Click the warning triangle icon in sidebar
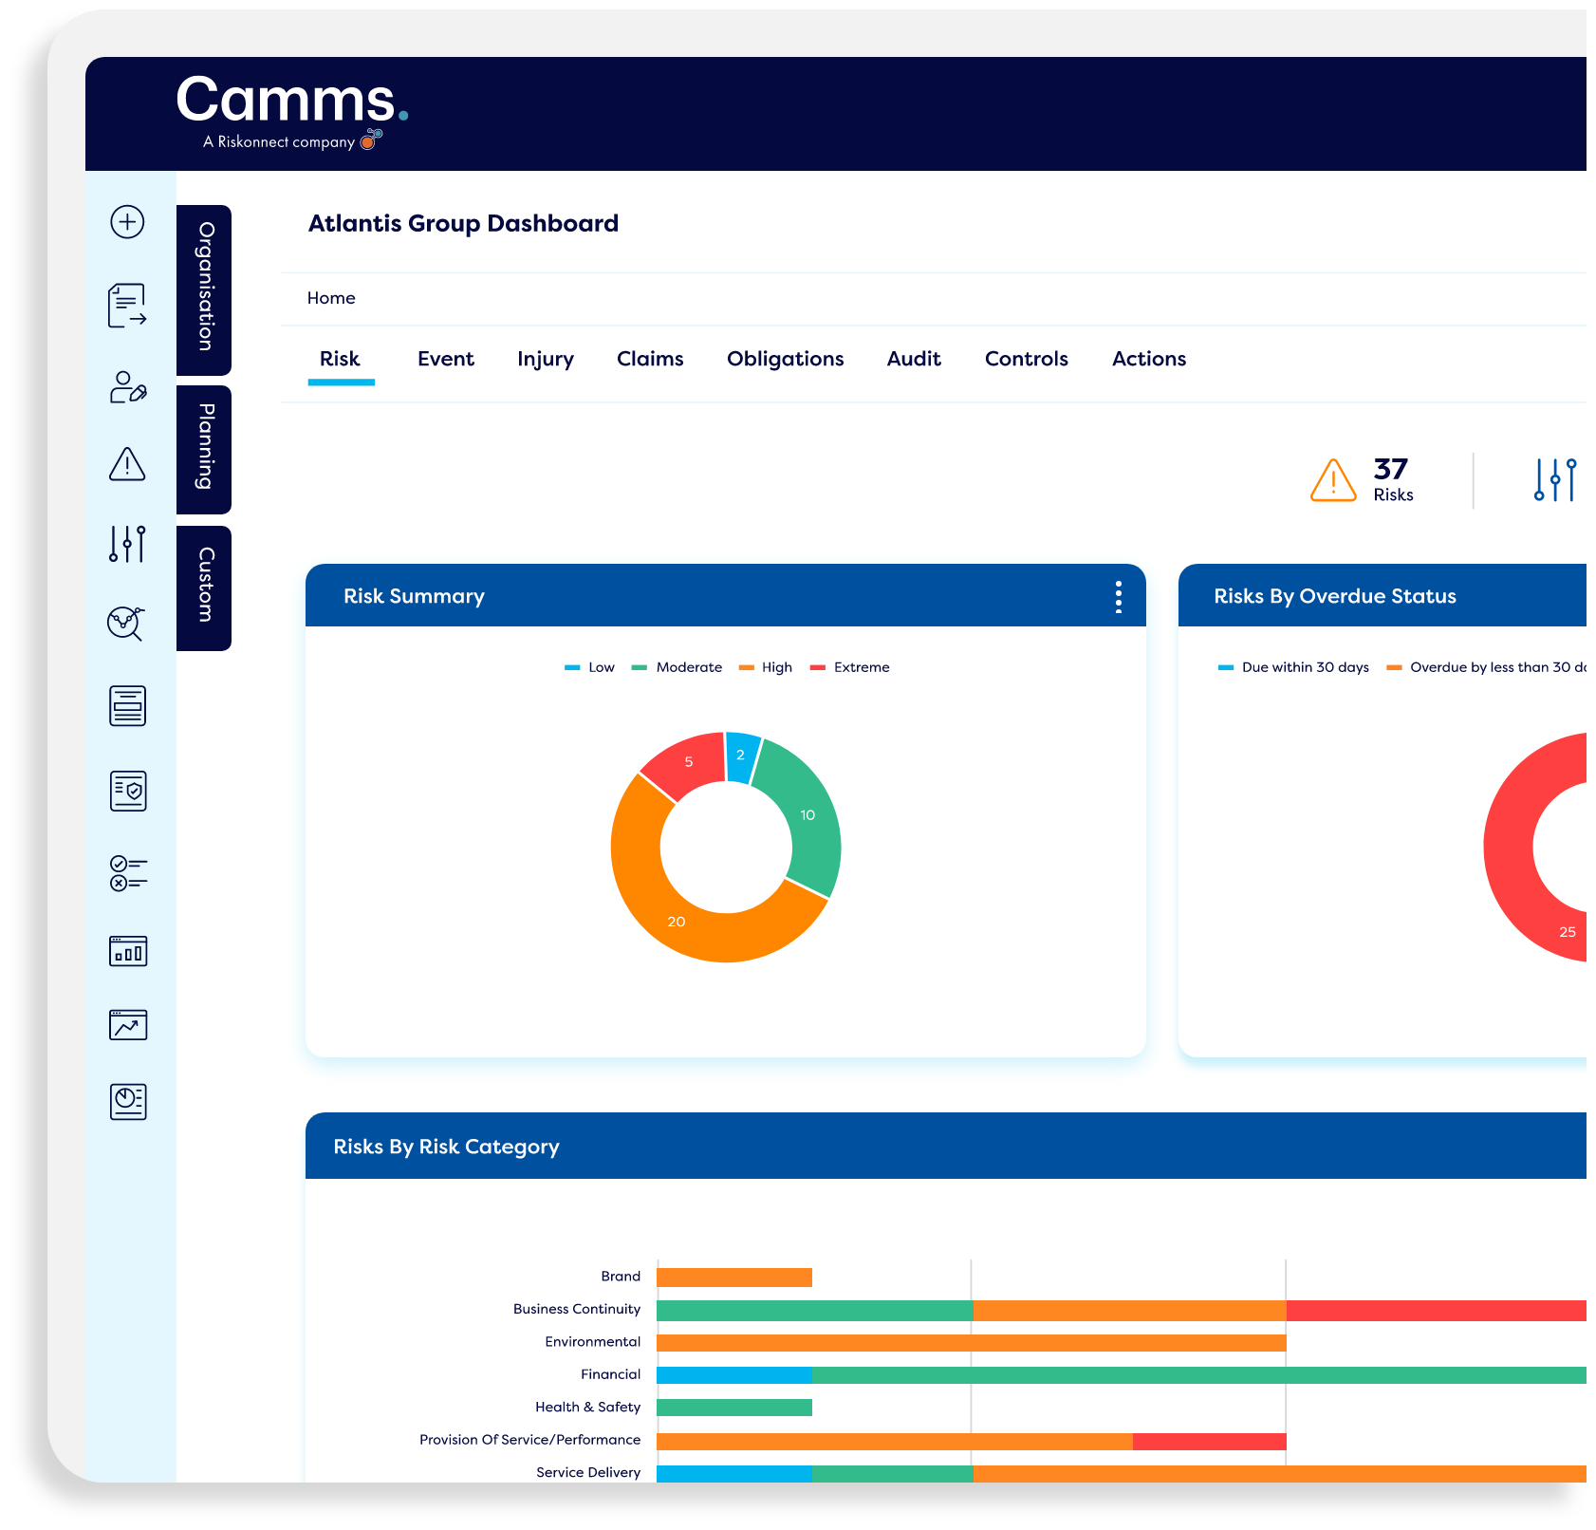 (127, 464)
